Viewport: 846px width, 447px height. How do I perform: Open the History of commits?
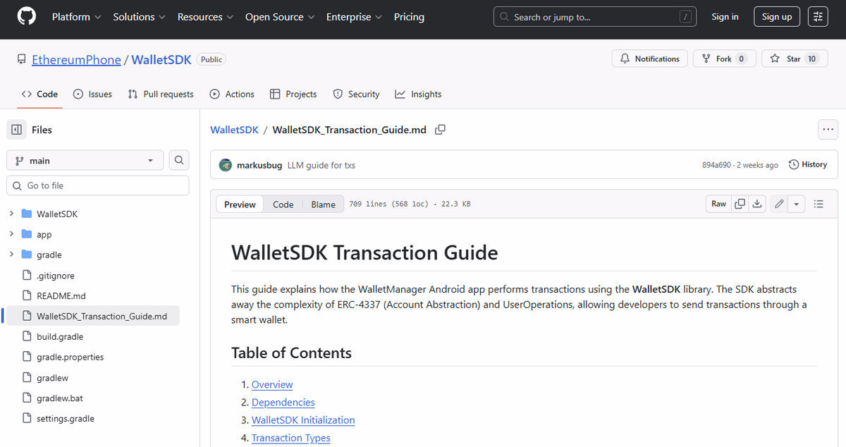coord(808,164)
